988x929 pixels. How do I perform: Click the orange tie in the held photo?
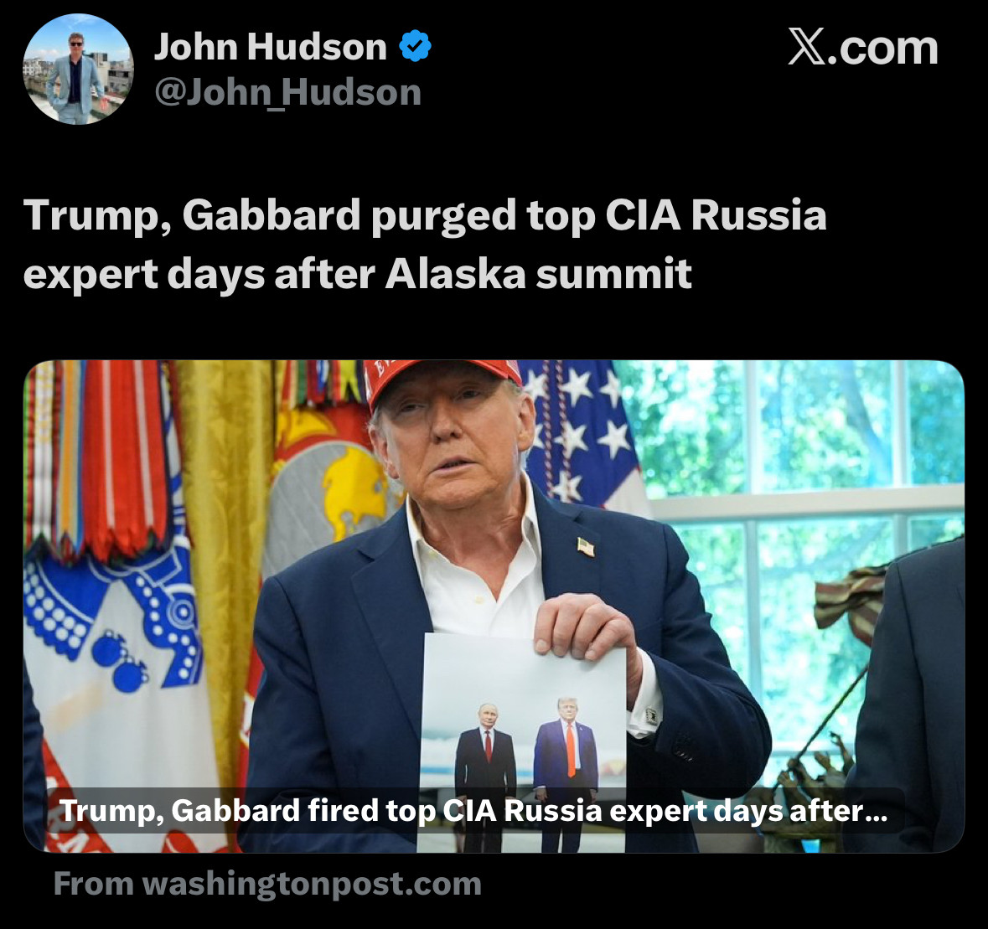[570, 750]
